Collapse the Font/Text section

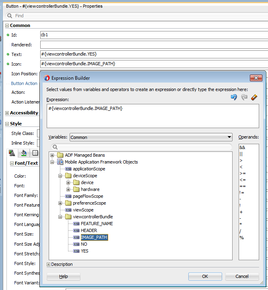[12, 163]
